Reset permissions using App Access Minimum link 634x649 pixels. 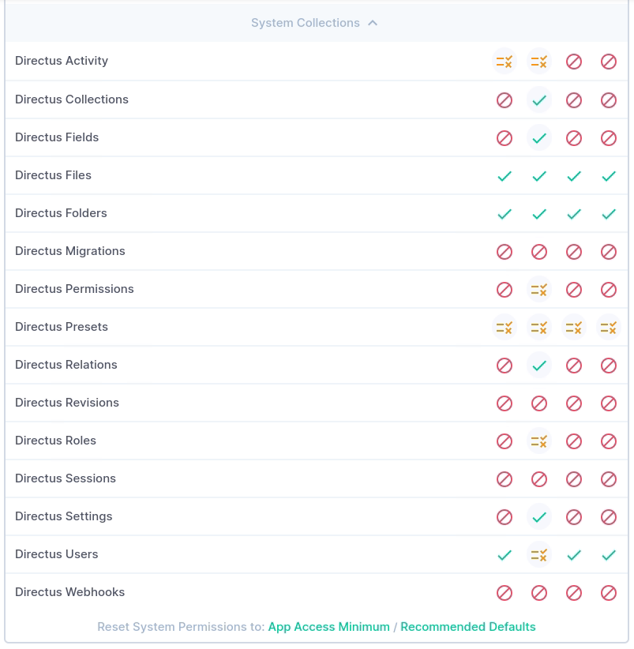pyautogui.click(x=328, y=626)
